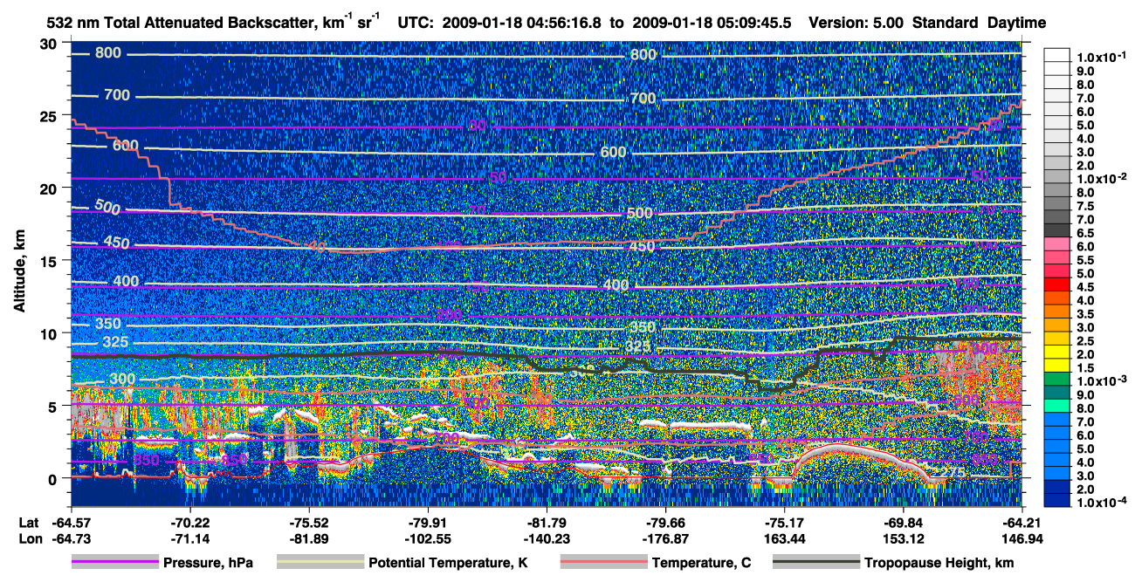
Task: Click longitude value -71.14
Action: click(x=190, y=537)
